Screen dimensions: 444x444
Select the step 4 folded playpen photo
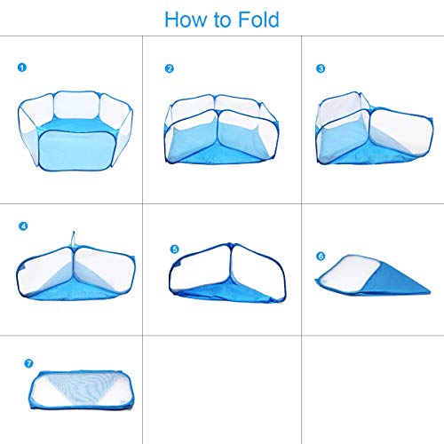coord(76,266)
